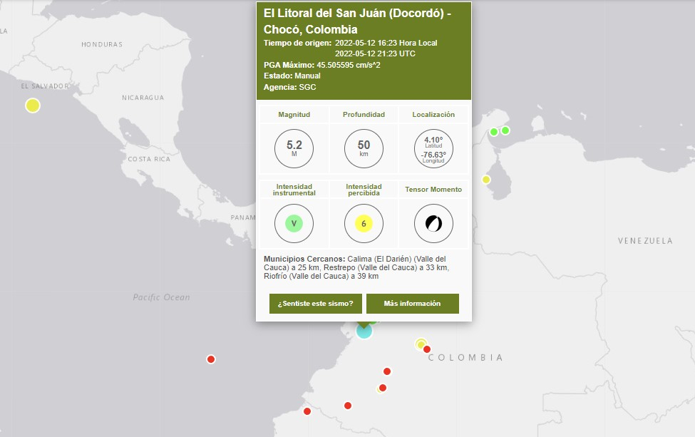Click the "Tensor Momento" label
The height and width of the screenshot is (437, 695).
tap(433, 189)
